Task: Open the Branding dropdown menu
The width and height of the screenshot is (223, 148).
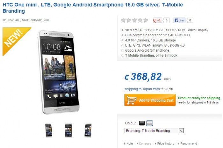Action: [x=154, y=131]
